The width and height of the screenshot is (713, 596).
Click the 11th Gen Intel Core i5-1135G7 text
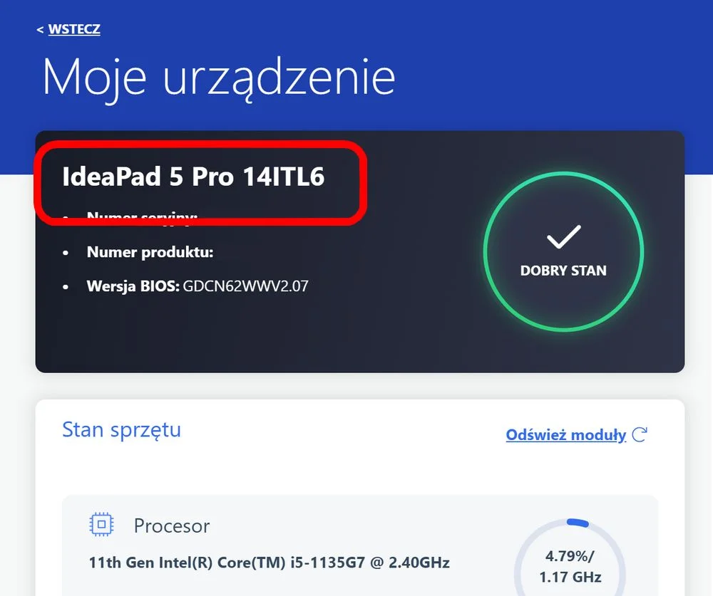270,563
